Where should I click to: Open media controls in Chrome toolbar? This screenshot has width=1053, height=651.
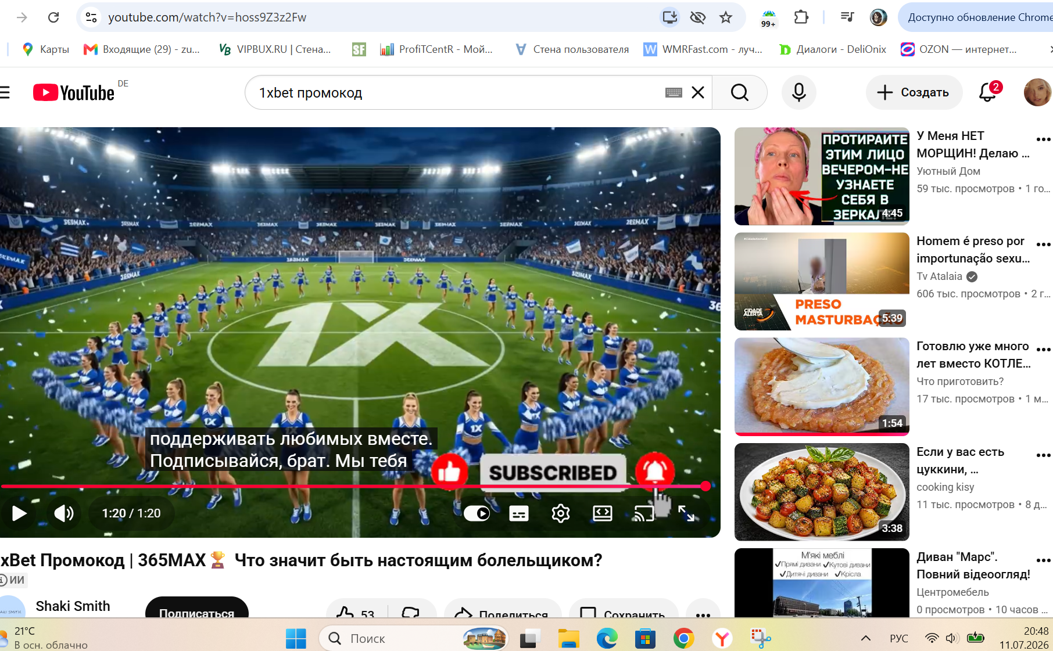coord(847,17)
